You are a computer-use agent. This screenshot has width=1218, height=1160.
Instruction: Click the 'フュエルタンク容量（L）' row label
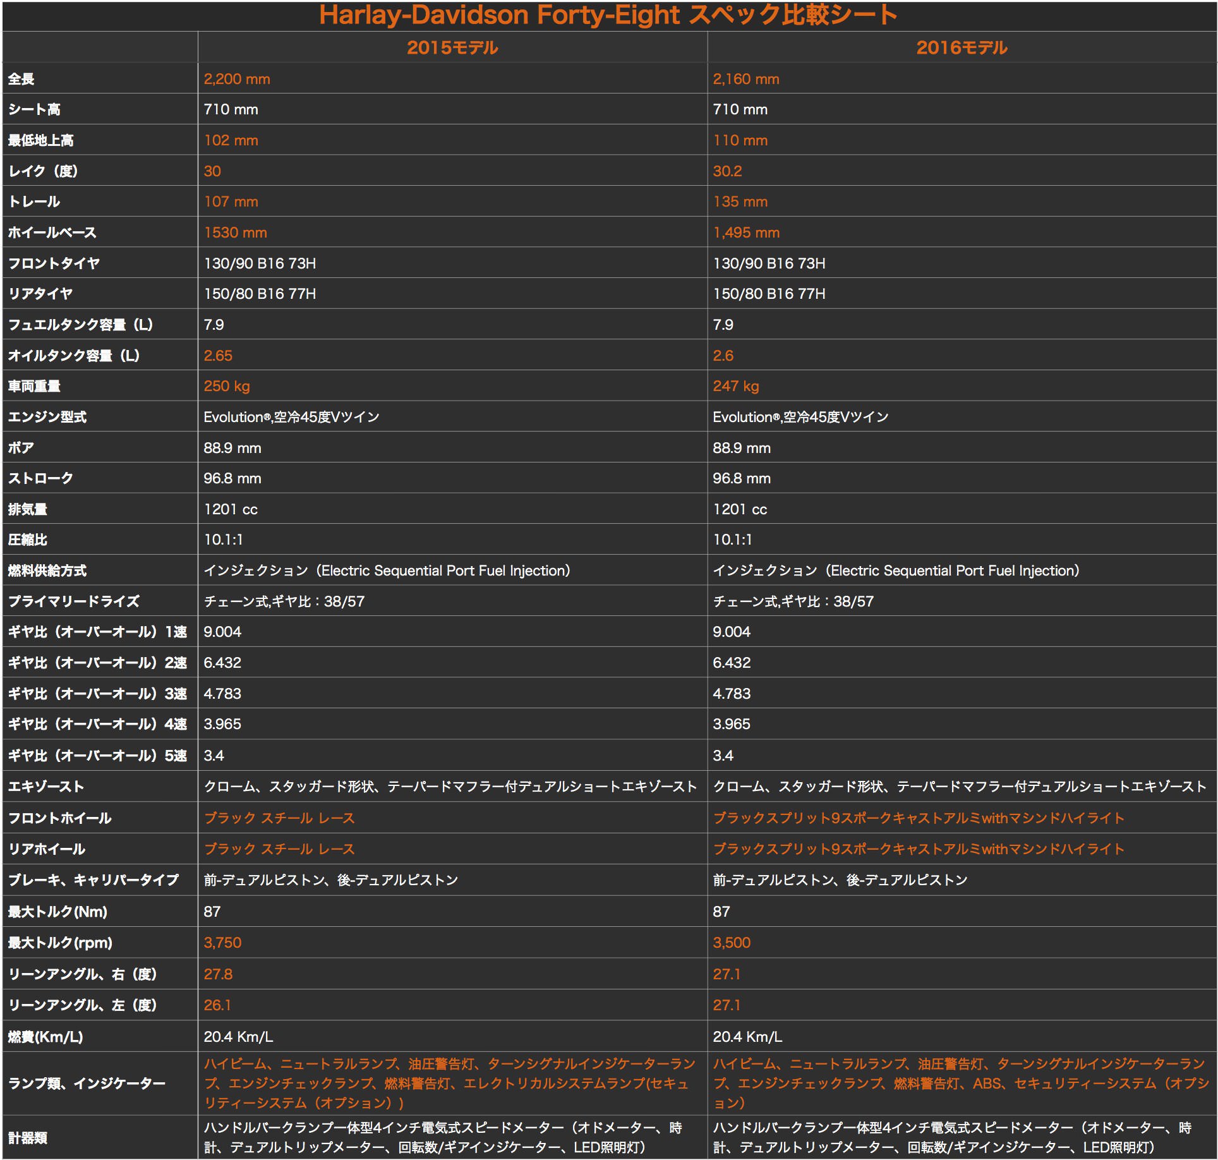pyautogui.click(x=80, y=325)
